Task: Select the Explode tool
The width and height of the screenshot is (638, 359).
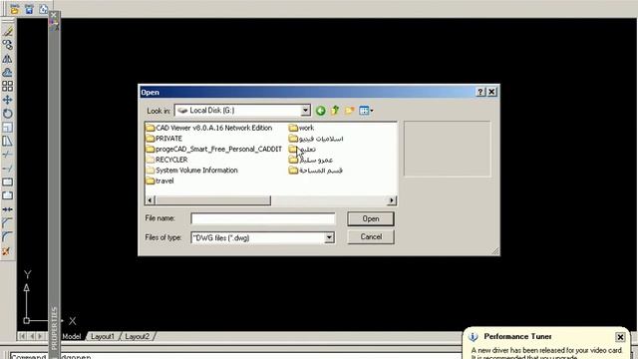Action: (x=7, y=251)
